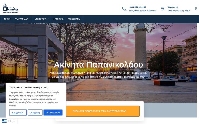Accept cookies with Αποδοχή όλων button

(53, 112)
